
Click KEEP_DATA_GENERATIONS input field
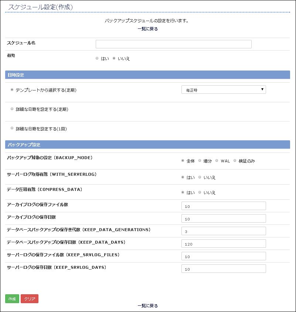[224, 231]
